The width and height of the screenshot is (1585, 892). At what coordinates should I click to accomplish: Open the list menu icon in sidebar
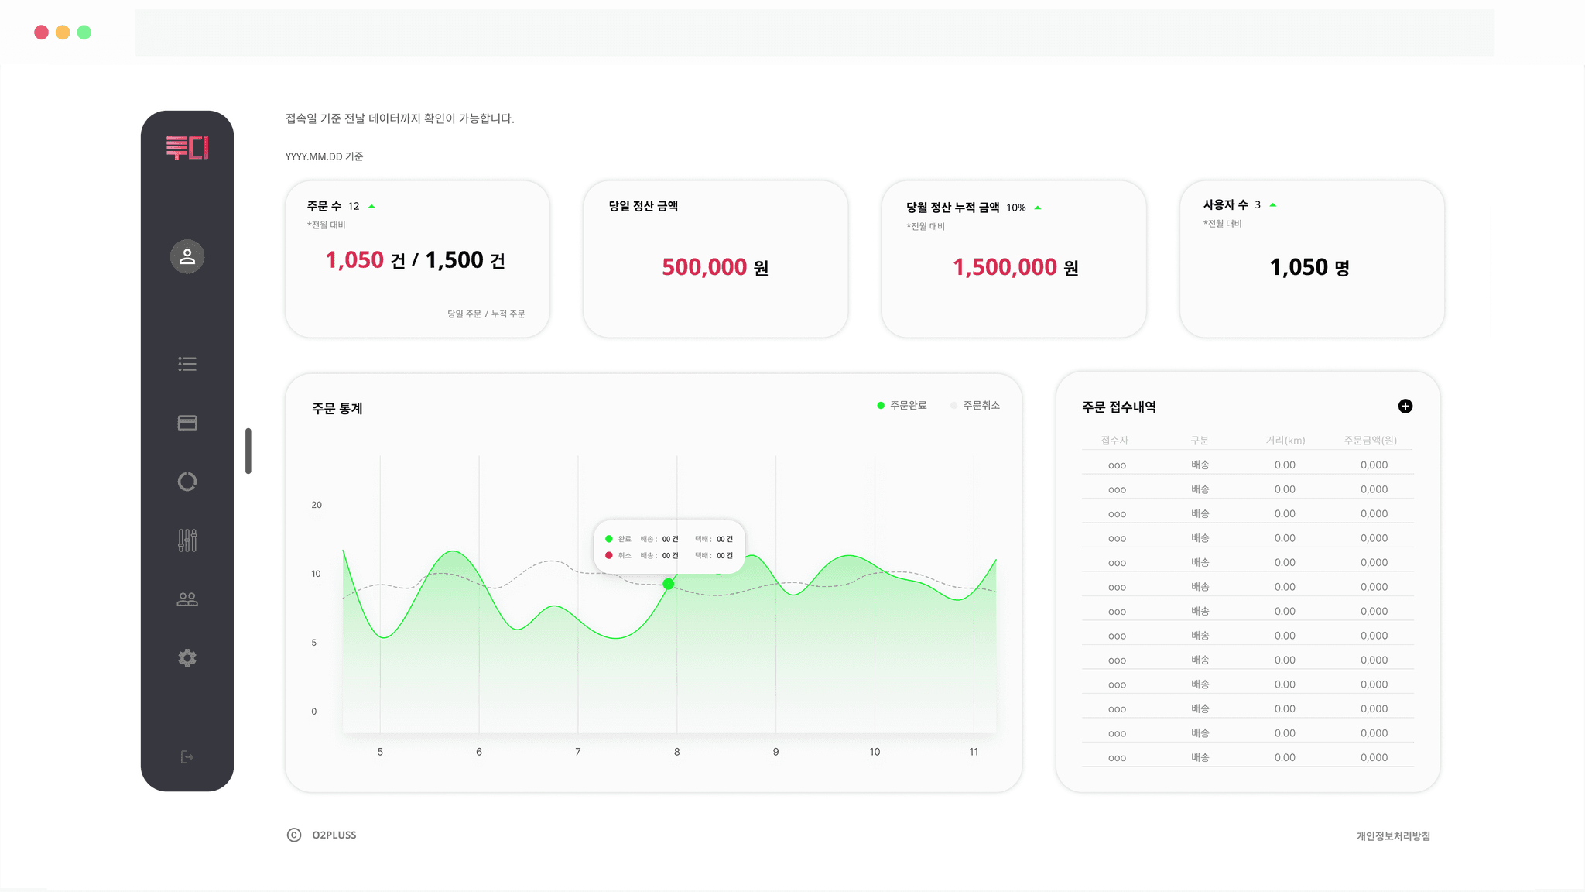pyautogui.click(x=187, y=364)
